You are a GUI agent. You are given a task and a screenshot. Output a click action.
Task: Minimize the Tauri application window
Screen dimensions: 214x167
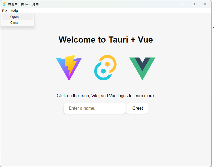(x=181, y=4)
